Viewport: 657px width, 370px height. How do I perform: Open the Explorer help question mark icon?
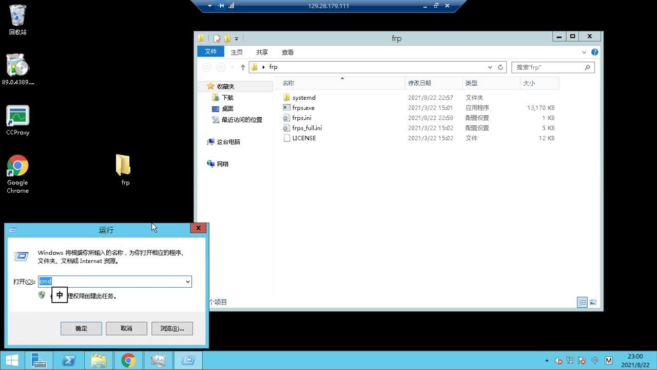point(594,52)
